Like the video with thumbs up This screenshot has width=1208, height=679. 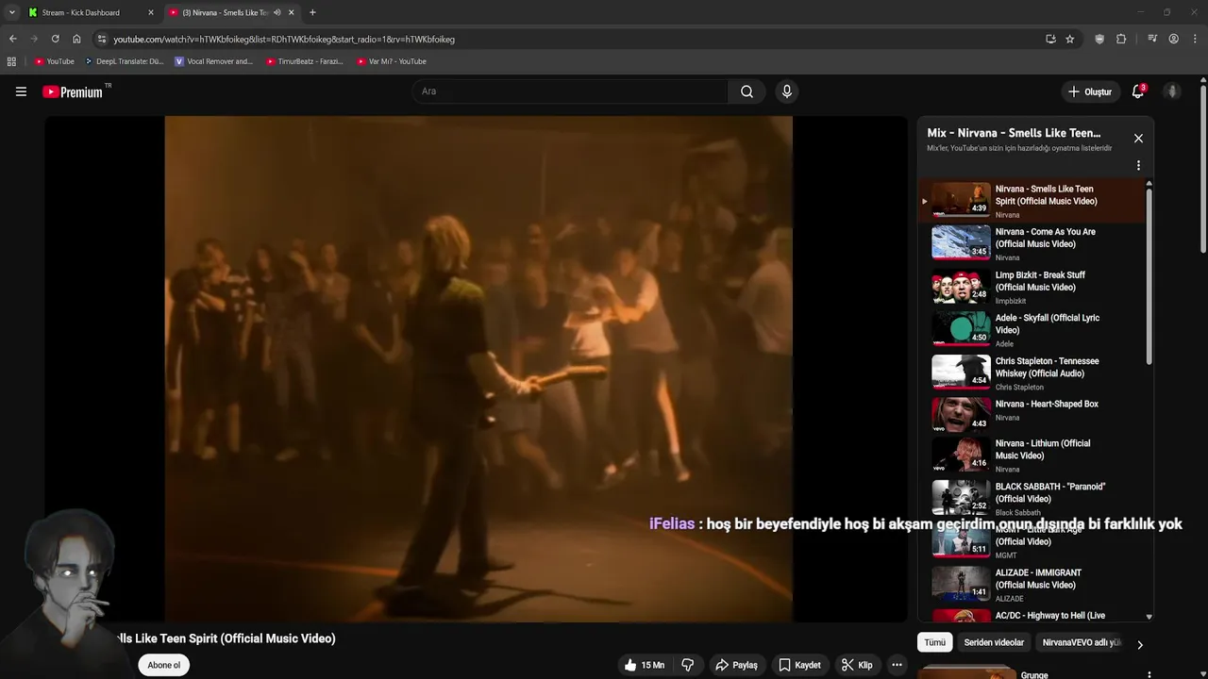point(644,665)
